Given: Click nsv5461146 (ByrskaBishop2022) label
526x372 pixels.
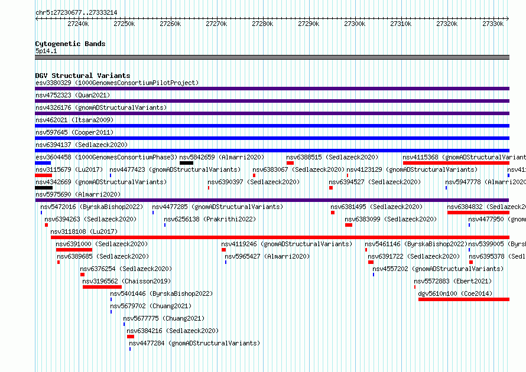Looking at the screenshot, I should pyautogui.click(x=416, y=244).
